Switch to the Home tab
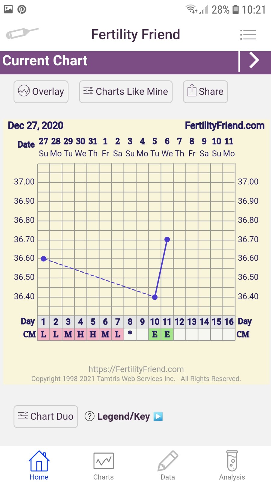Viewport: 271px width, 482px height. coord(39,465)
